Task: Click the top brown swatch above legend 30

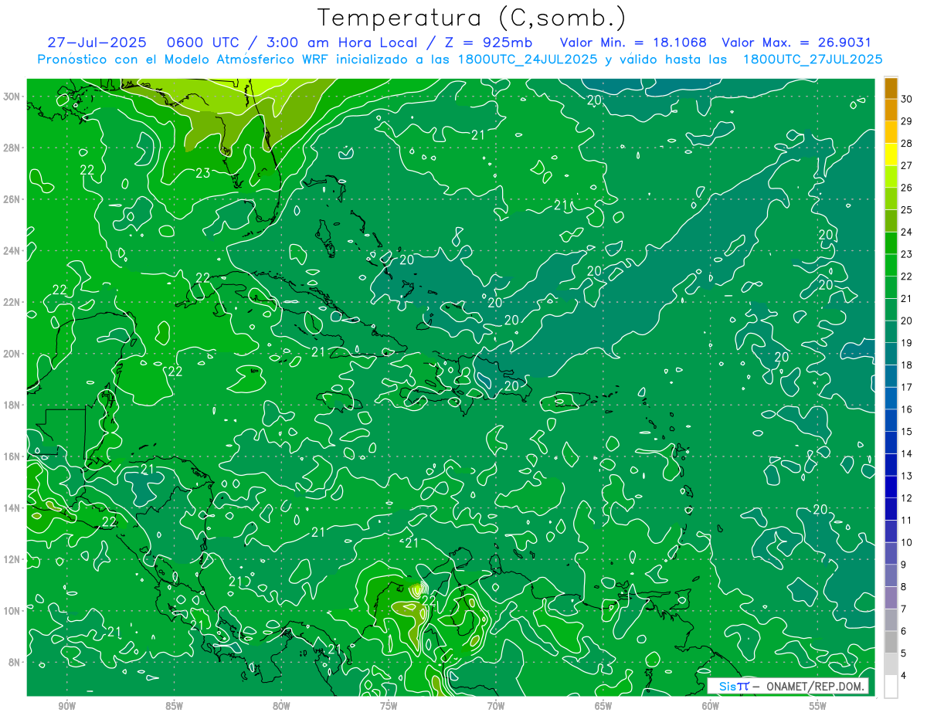Action: coord(891,88)
